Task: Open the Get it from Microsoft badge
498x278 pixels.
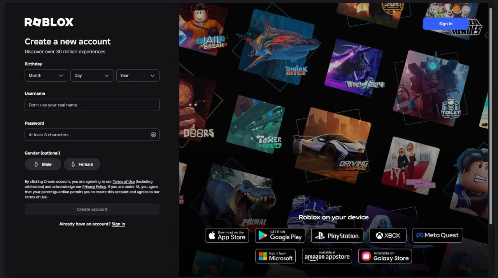Action: click(x=275, y=256)
